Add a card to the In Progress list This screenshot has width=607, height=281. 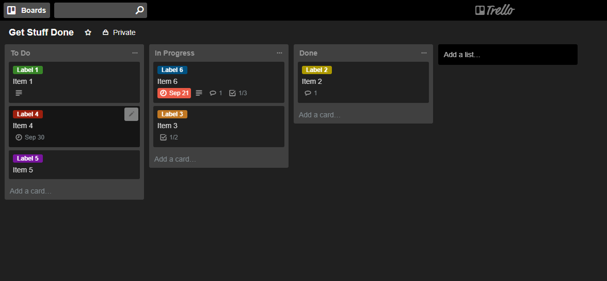[x=175, y=159]
